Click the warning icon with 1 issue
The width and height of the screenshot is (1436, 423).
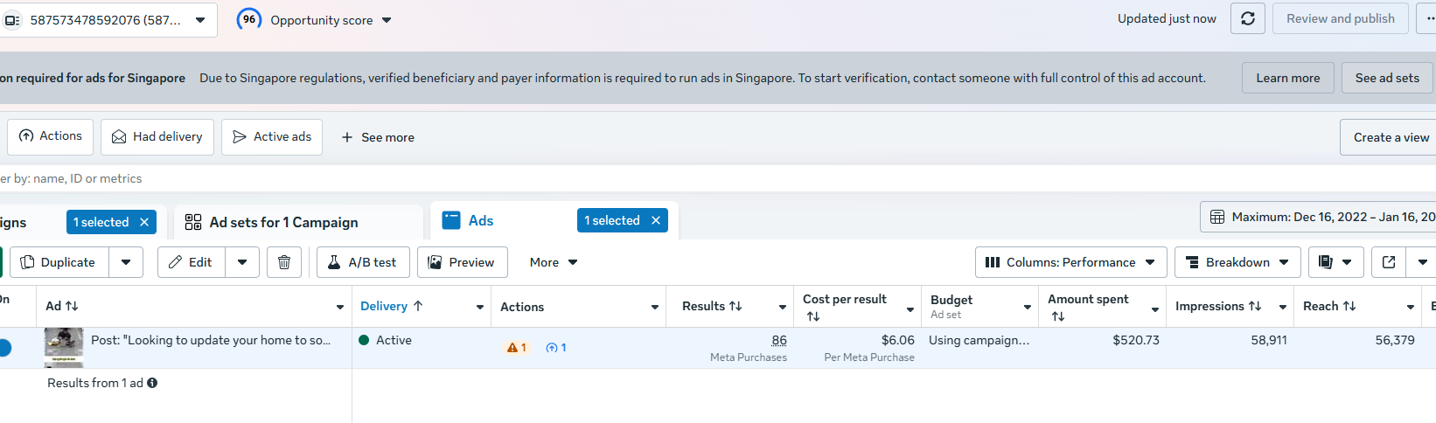516,347
